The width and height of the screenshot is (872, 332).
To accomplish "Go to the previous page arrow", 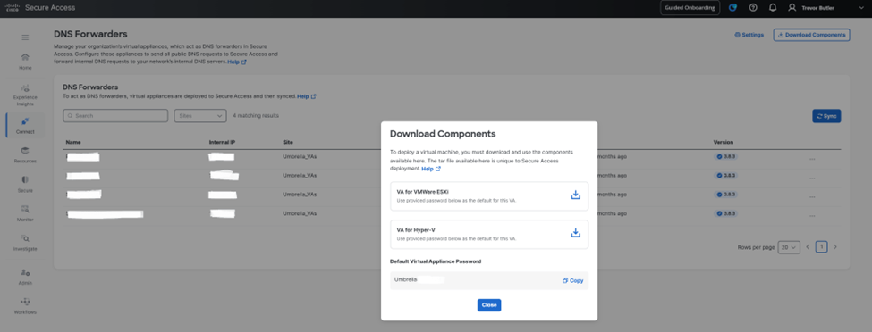I will click(x=808, y=247).
